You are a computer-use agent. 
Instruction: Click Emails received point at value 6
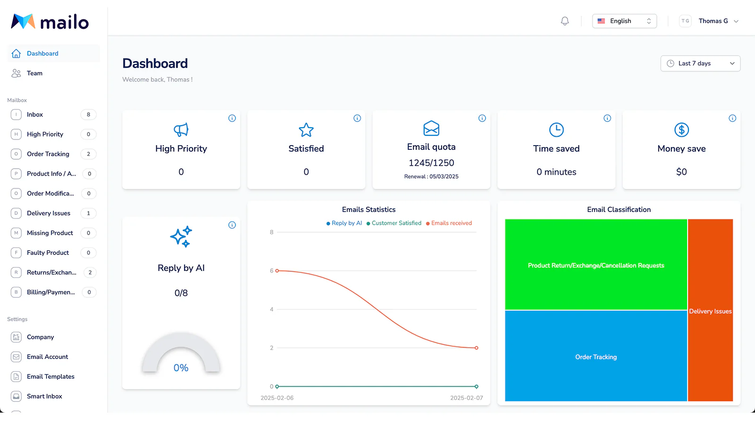tap(277, 271)
